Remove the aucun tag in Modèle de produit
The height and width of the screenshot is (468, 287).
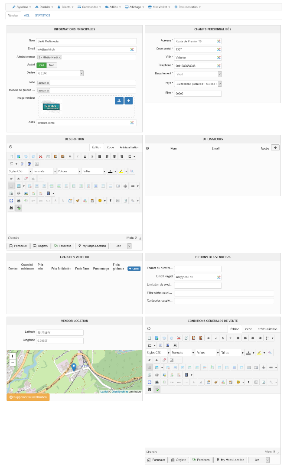coord(48,91)
